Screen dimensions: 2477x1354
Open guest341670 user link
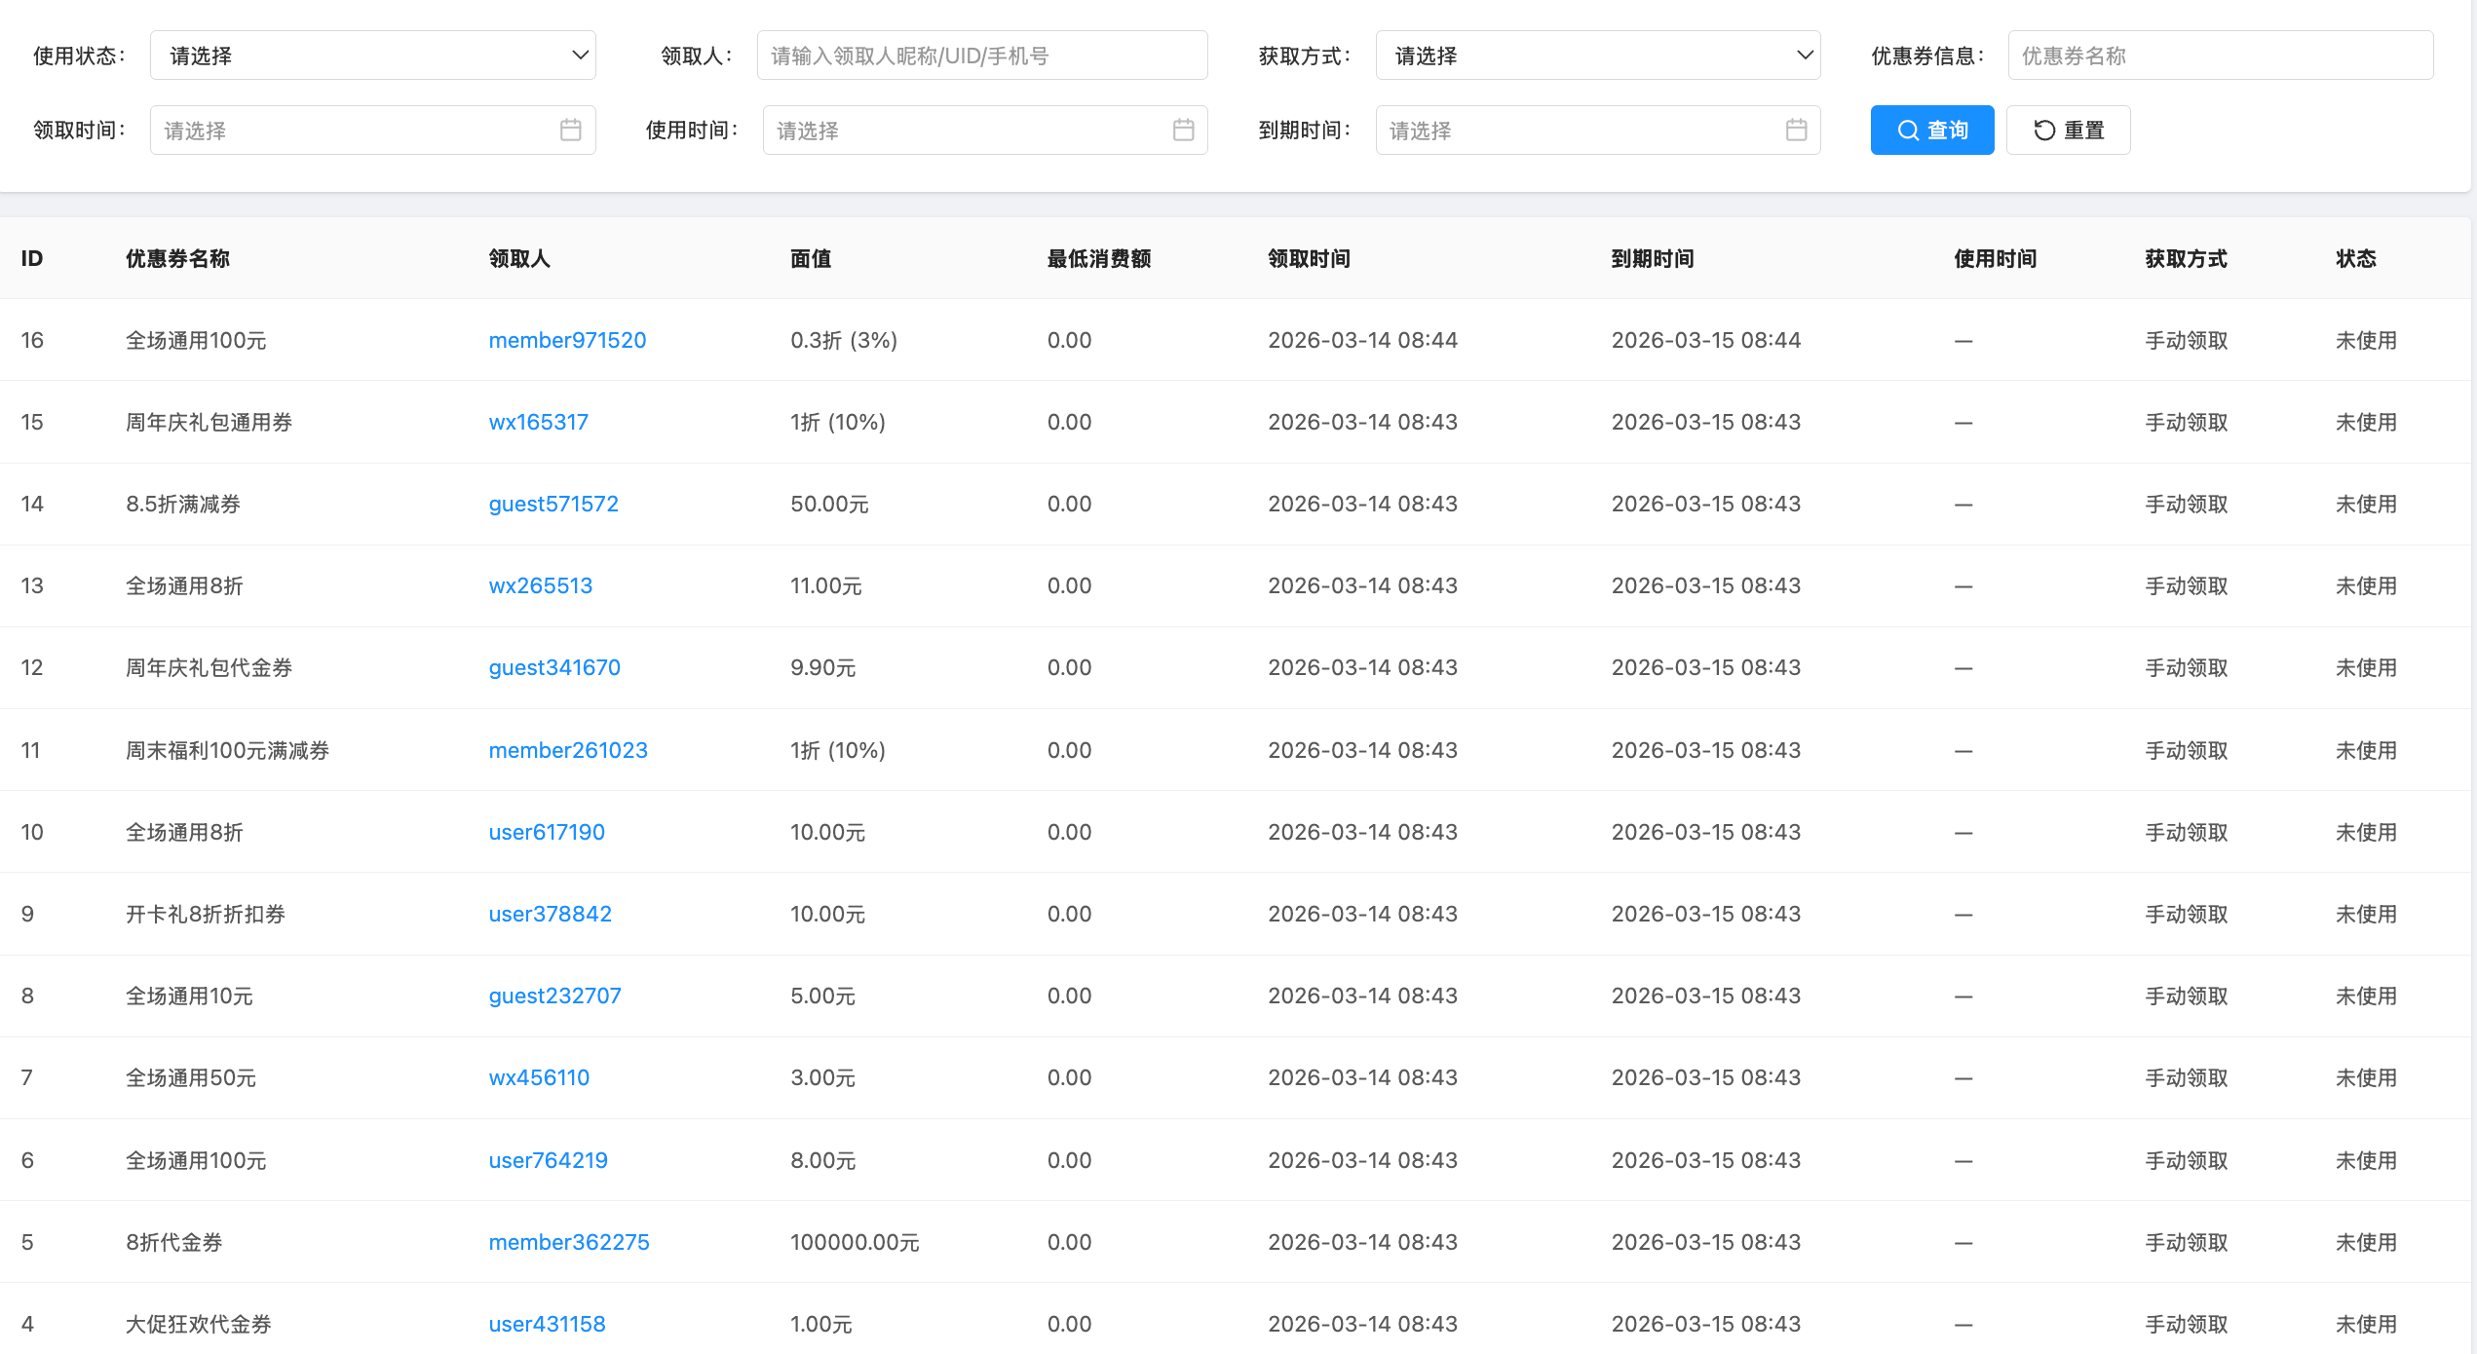pos(554,667)
